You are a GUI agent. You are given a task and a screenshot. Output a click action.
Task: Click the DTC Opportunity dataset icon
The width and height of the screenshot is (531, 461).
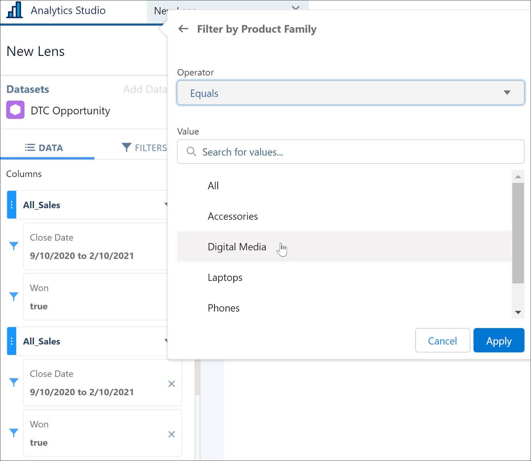(x=15, y=110)
